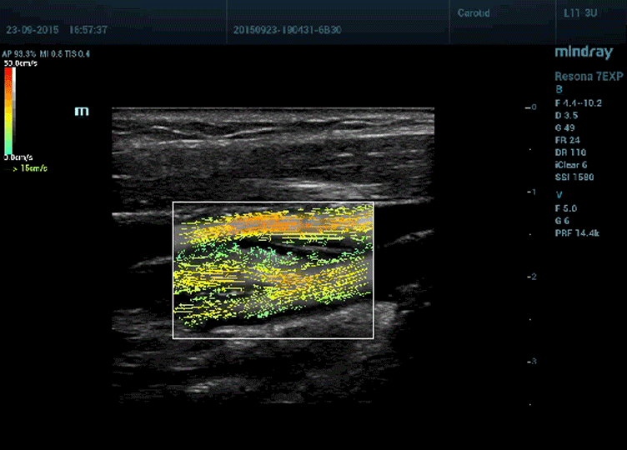Click the probe orientation 'm' marker
Viewport: 627px width, 450px height.
[82, 111]
